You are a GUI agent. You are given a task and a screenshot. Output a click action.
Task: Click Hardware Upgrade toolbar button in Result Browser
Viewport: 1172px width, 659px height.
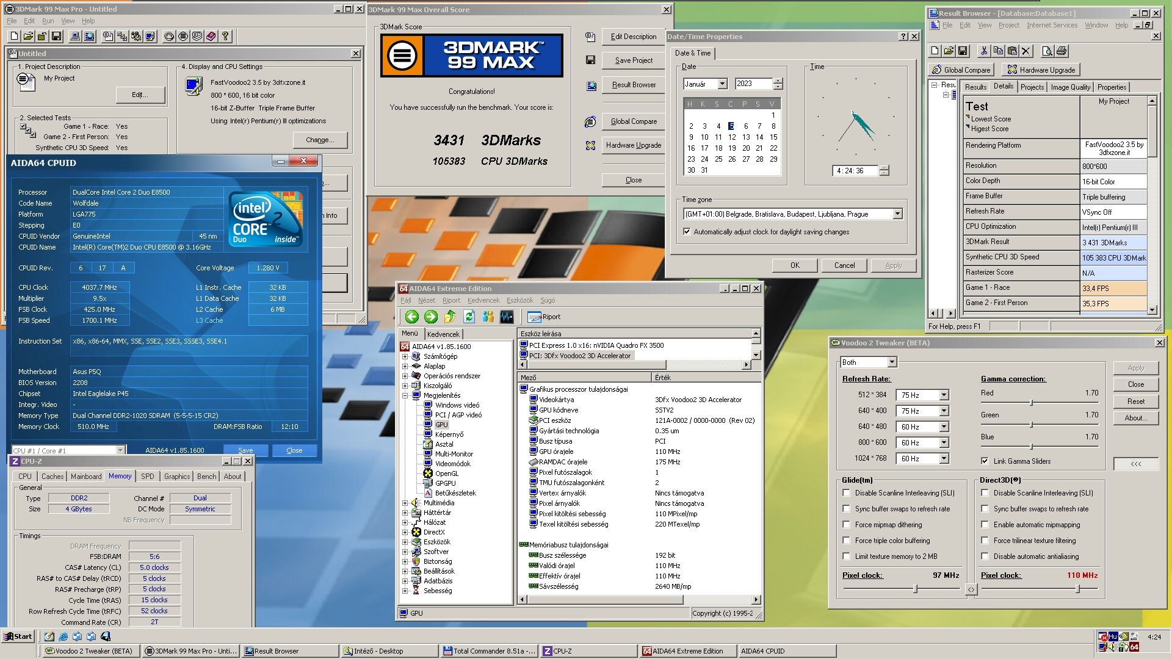click(1041, 70)
